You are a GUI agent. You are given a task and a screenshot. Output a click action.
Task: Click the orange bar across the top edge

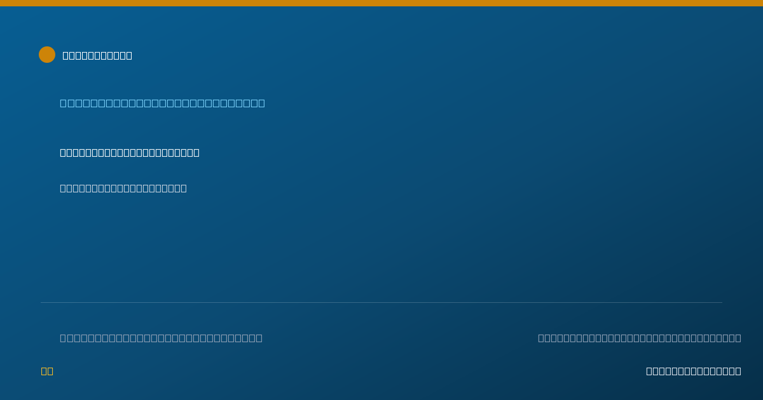381,3
